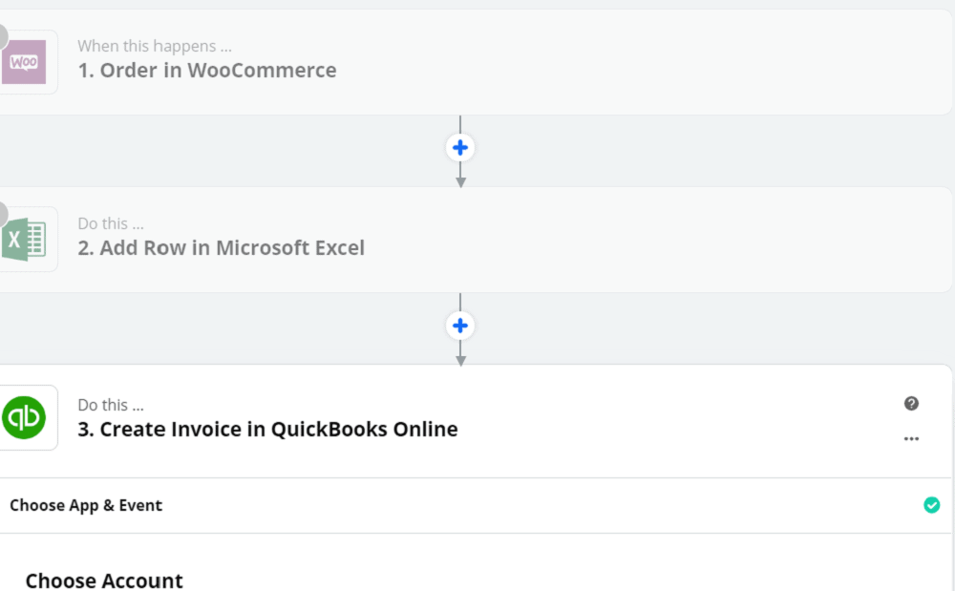Open the three-dot menu on step 3
This screenshot has height=591, width=955.
(x=911, y=439)
